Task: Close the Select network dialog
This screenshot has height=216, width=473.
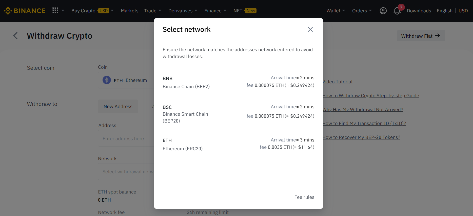Action: coord(310,30)
